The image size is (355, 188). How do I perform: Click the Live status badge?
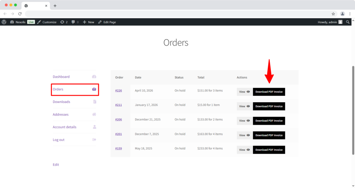[31, 22]
